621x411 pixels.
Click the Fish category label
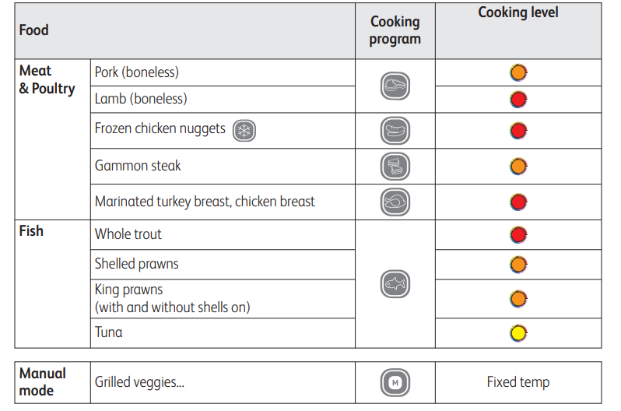(31, 231)
